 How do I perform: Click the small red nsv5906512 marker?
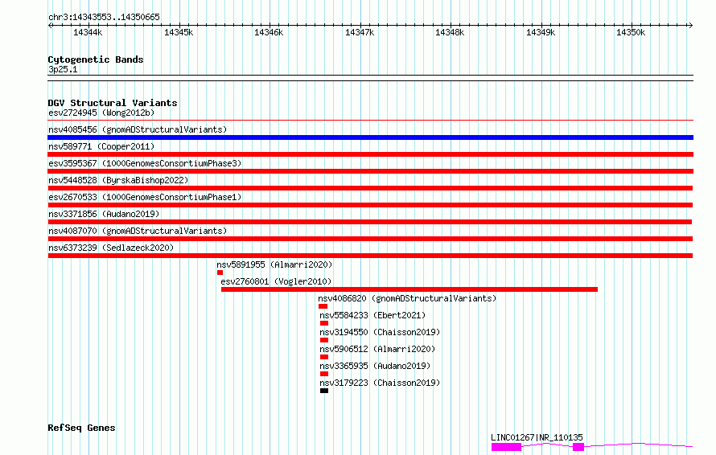point(324,357)
